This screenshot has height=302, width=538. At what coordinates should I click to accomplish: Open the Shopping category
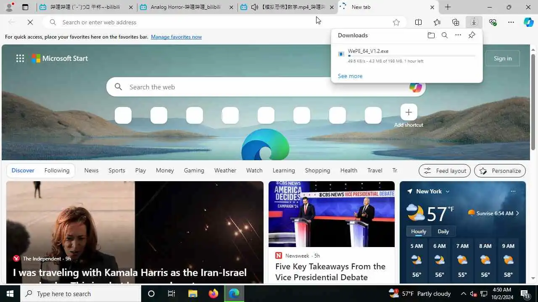pos(317,170)
